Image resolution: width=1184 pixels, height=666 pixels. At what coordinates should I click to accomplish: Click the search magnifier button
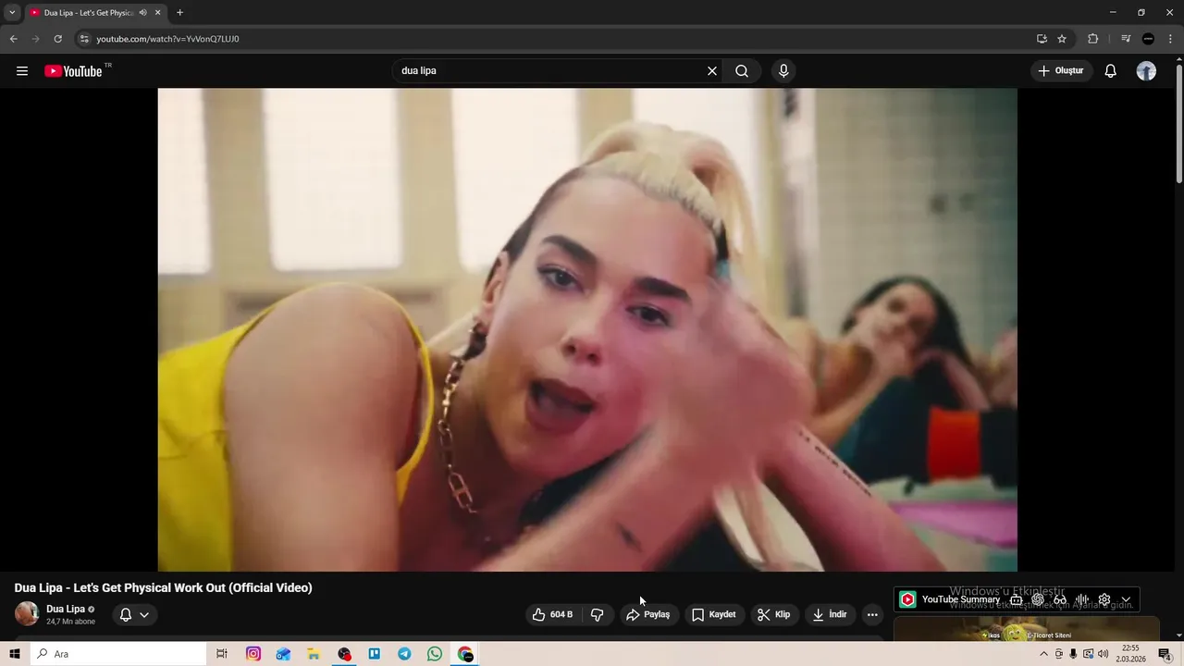pyautogui.click(x=742, y=71)
